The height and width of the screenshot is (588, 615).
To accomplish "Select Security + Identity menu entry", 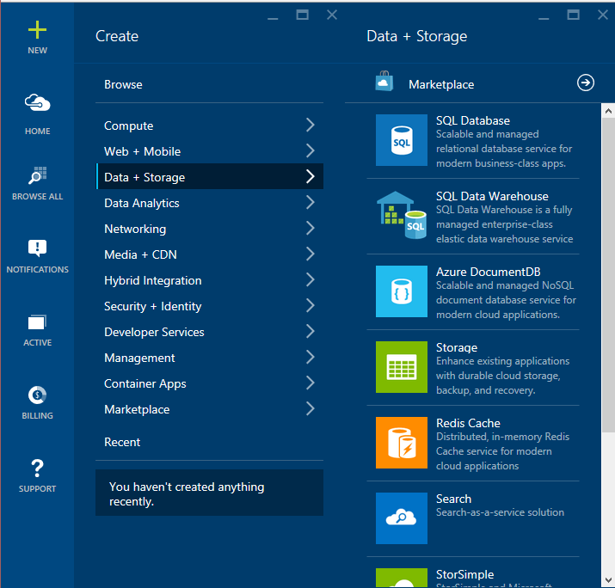I will click(x=210, y=306).
